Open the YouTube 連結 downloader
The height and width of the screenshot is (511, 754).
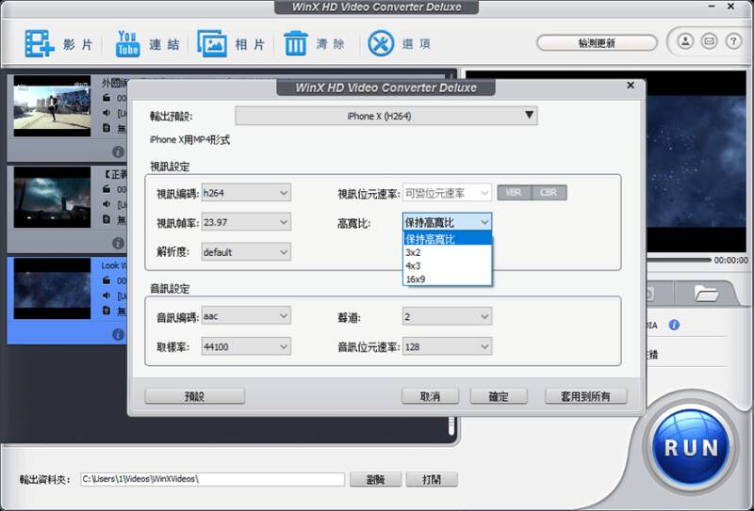[128, 43]
